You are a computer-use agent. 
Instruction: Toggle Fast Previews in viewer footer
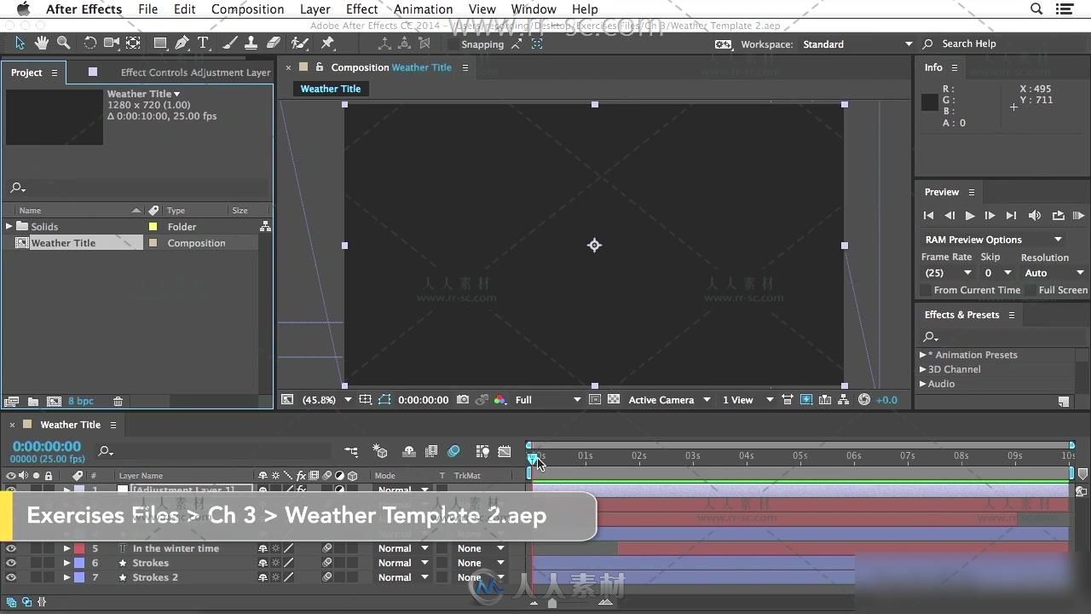tap(806, 399)
